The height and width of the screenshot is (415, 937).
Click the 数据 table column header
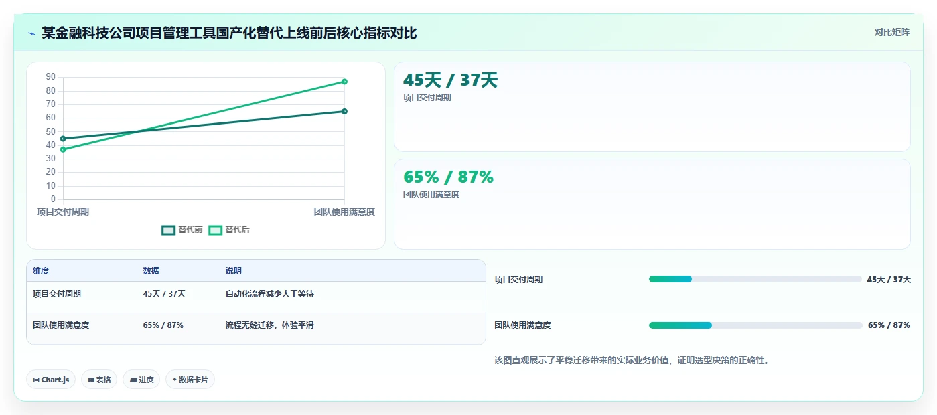coord(151,271)
